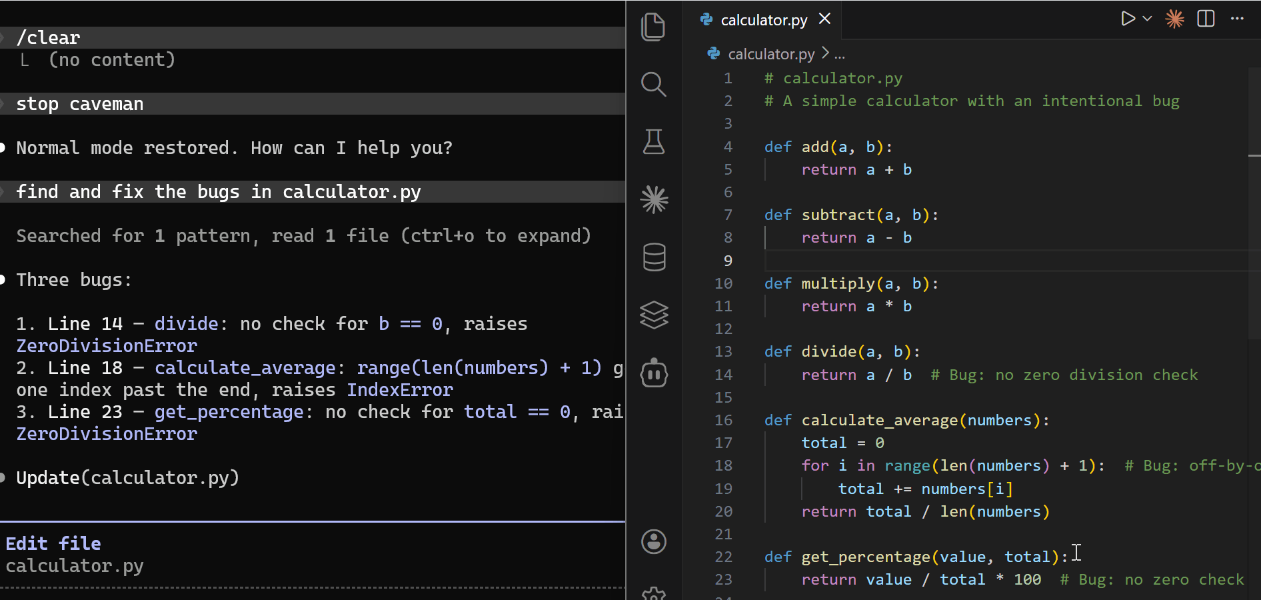Click breadcrumb chevron after calculator.py
1261x600 pixels.
coord(825,53)
